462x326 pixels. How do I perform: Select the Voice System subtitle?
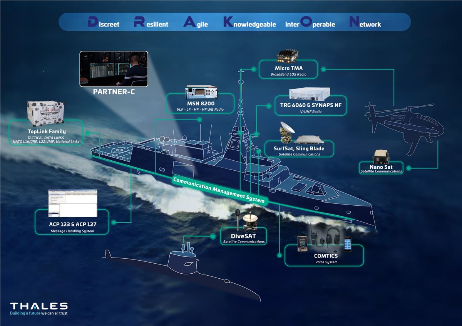tap(326, 262)
